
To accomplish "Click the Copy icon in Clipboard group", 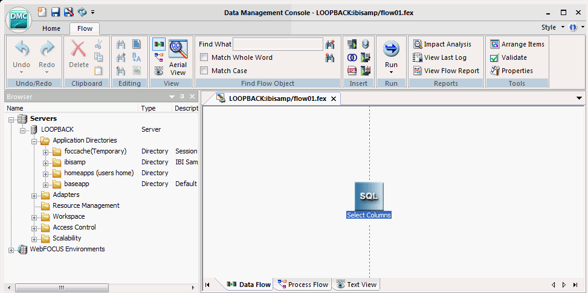I will click(x=99, y=57).
